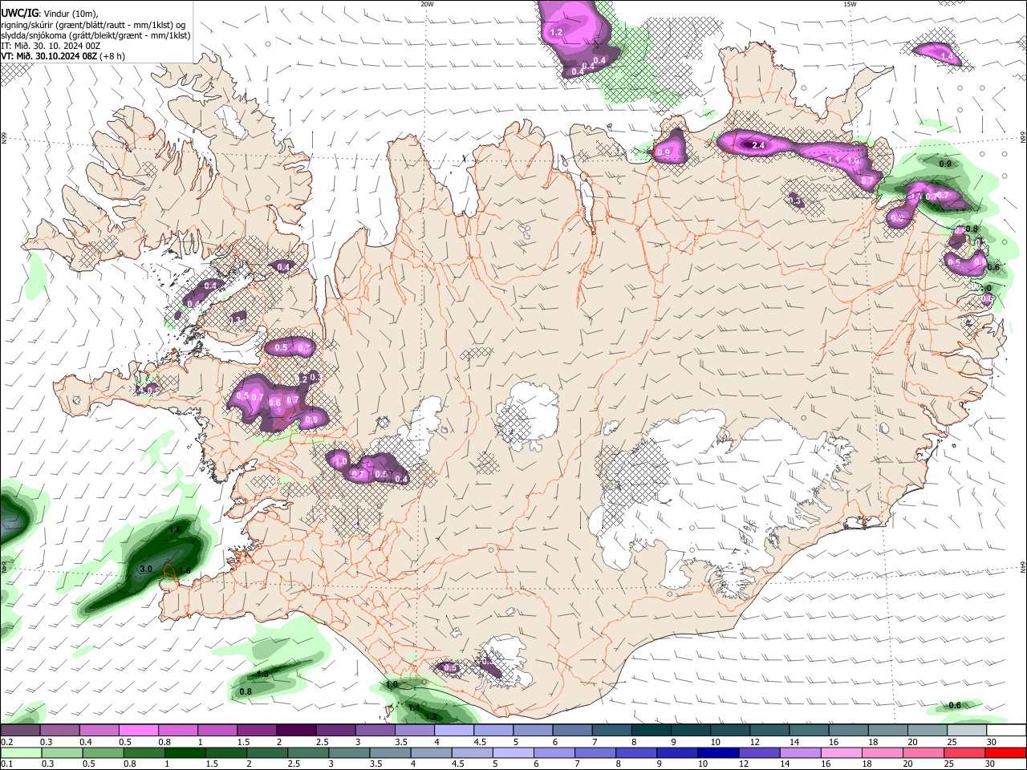Screen dimensions: 1027x770
Task: Pick the pale pink 16 rain scale swatch
Action: pos(842,752)
